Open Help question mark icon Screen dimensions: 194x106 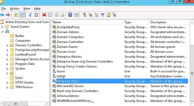pyautogui.click(x=70, y=15)
